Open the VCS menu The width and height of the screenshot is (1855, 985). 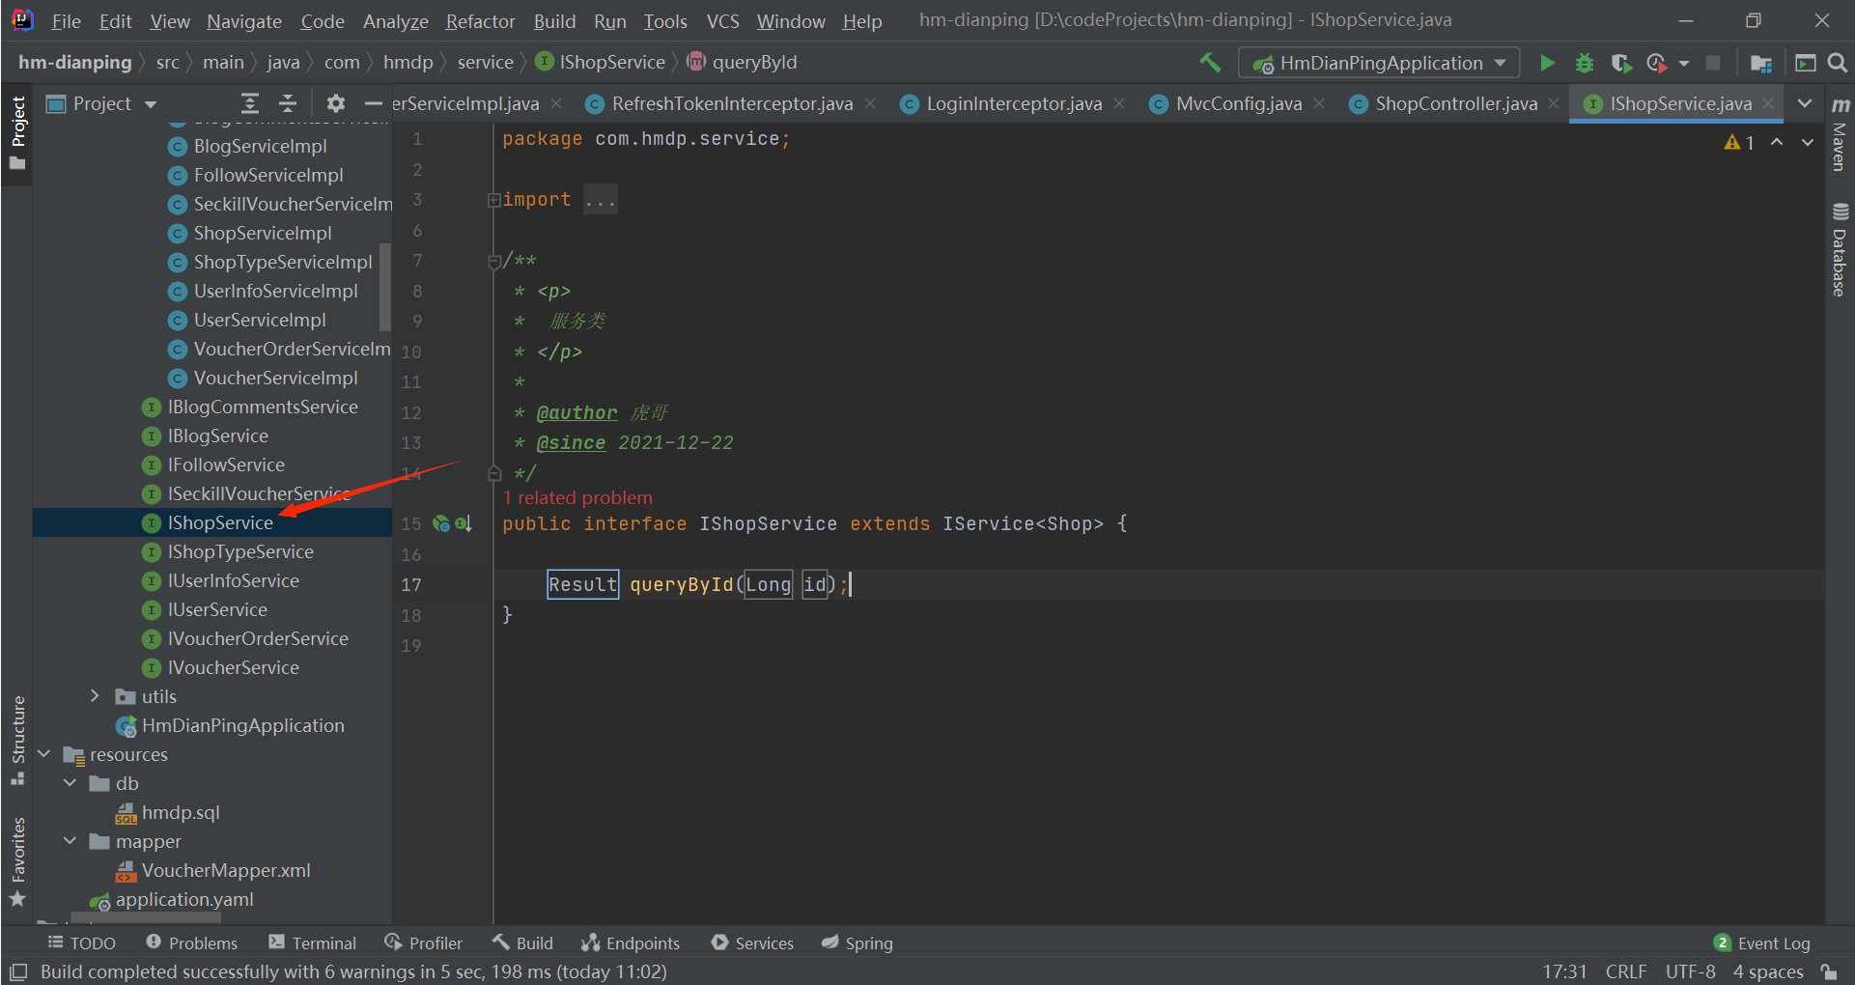pyautogui.click(x=722, y=21)
